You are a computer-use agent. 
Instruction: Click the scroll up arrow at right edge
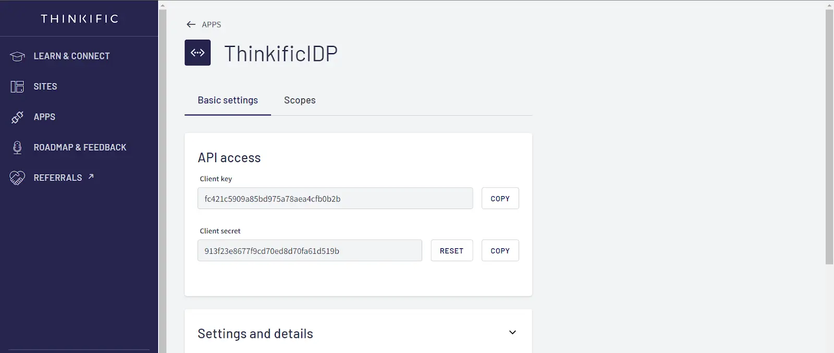click(829, 5)
